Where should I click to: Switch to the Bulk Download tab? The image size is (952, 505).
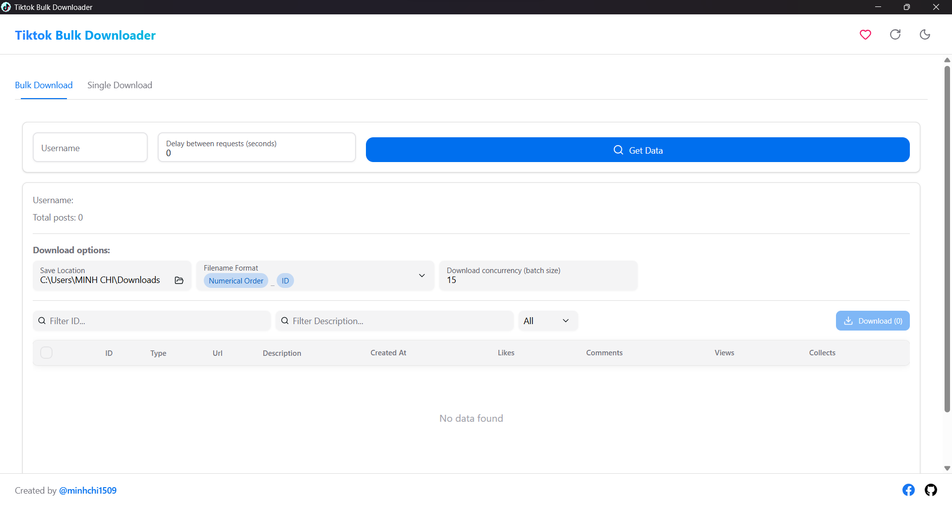tap(44, 85)
